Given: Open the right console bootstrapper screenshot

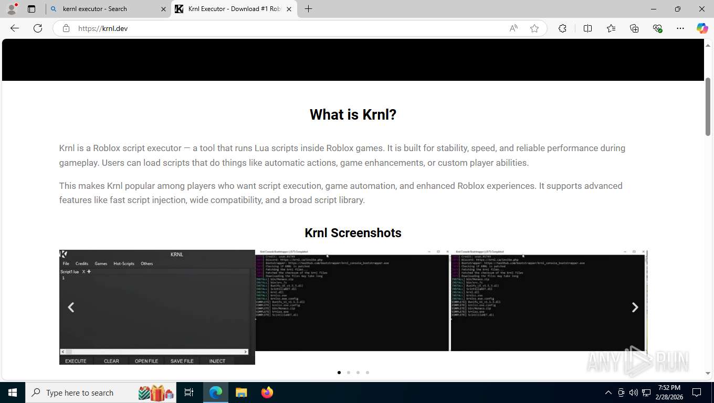Looking at the screenshot, I should point(549,300).
